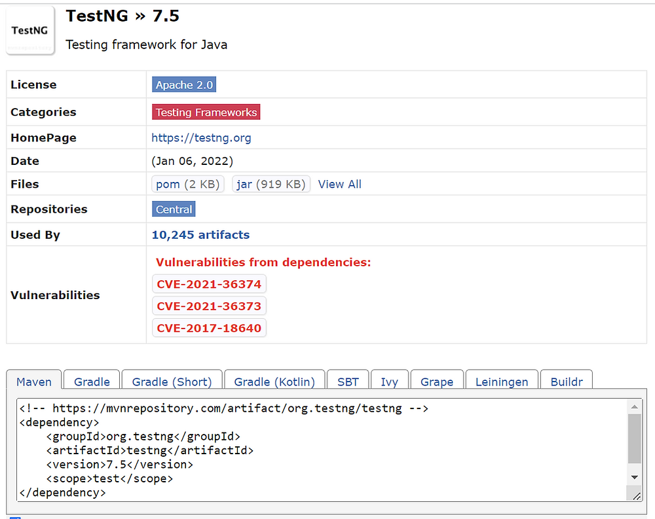Click the Files row label
Image resolution: width=655 pixels, height=519 pixels.
[25, 184]
